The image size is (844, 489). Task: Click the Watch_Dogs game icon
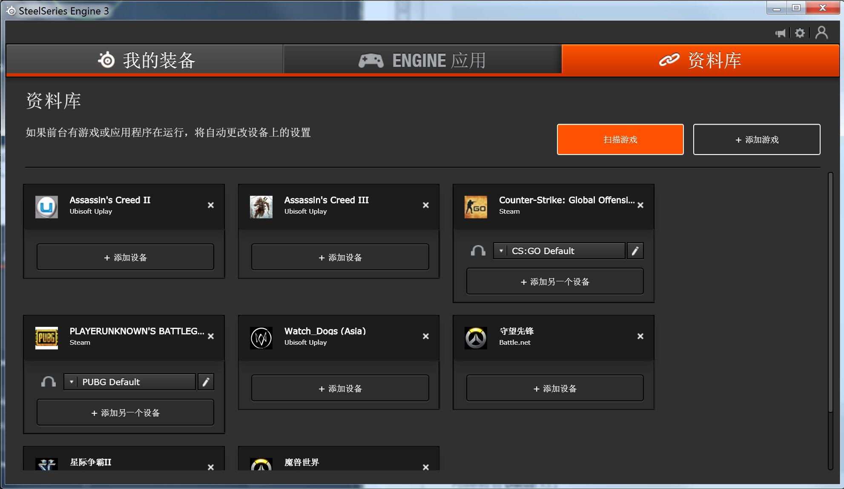pyautogui.click(x=261, y=338)
